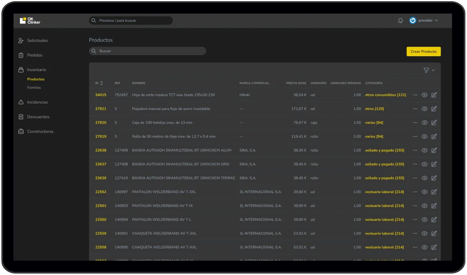The image size is (467, 275).
Task: Open more options for product 27820
Action: point(415,123)
